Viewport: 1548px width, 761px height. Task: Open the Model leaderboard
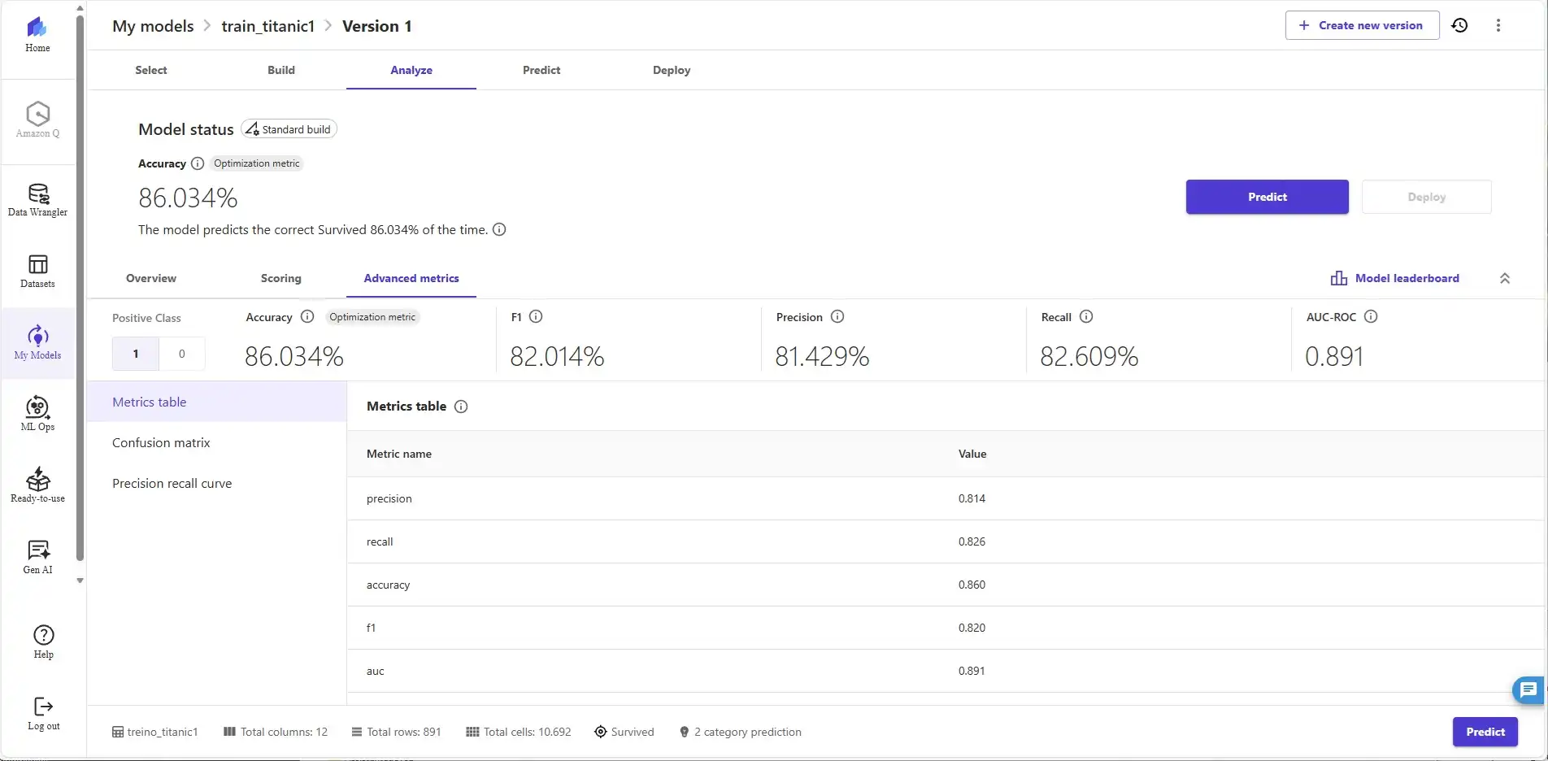point(1395,278)
